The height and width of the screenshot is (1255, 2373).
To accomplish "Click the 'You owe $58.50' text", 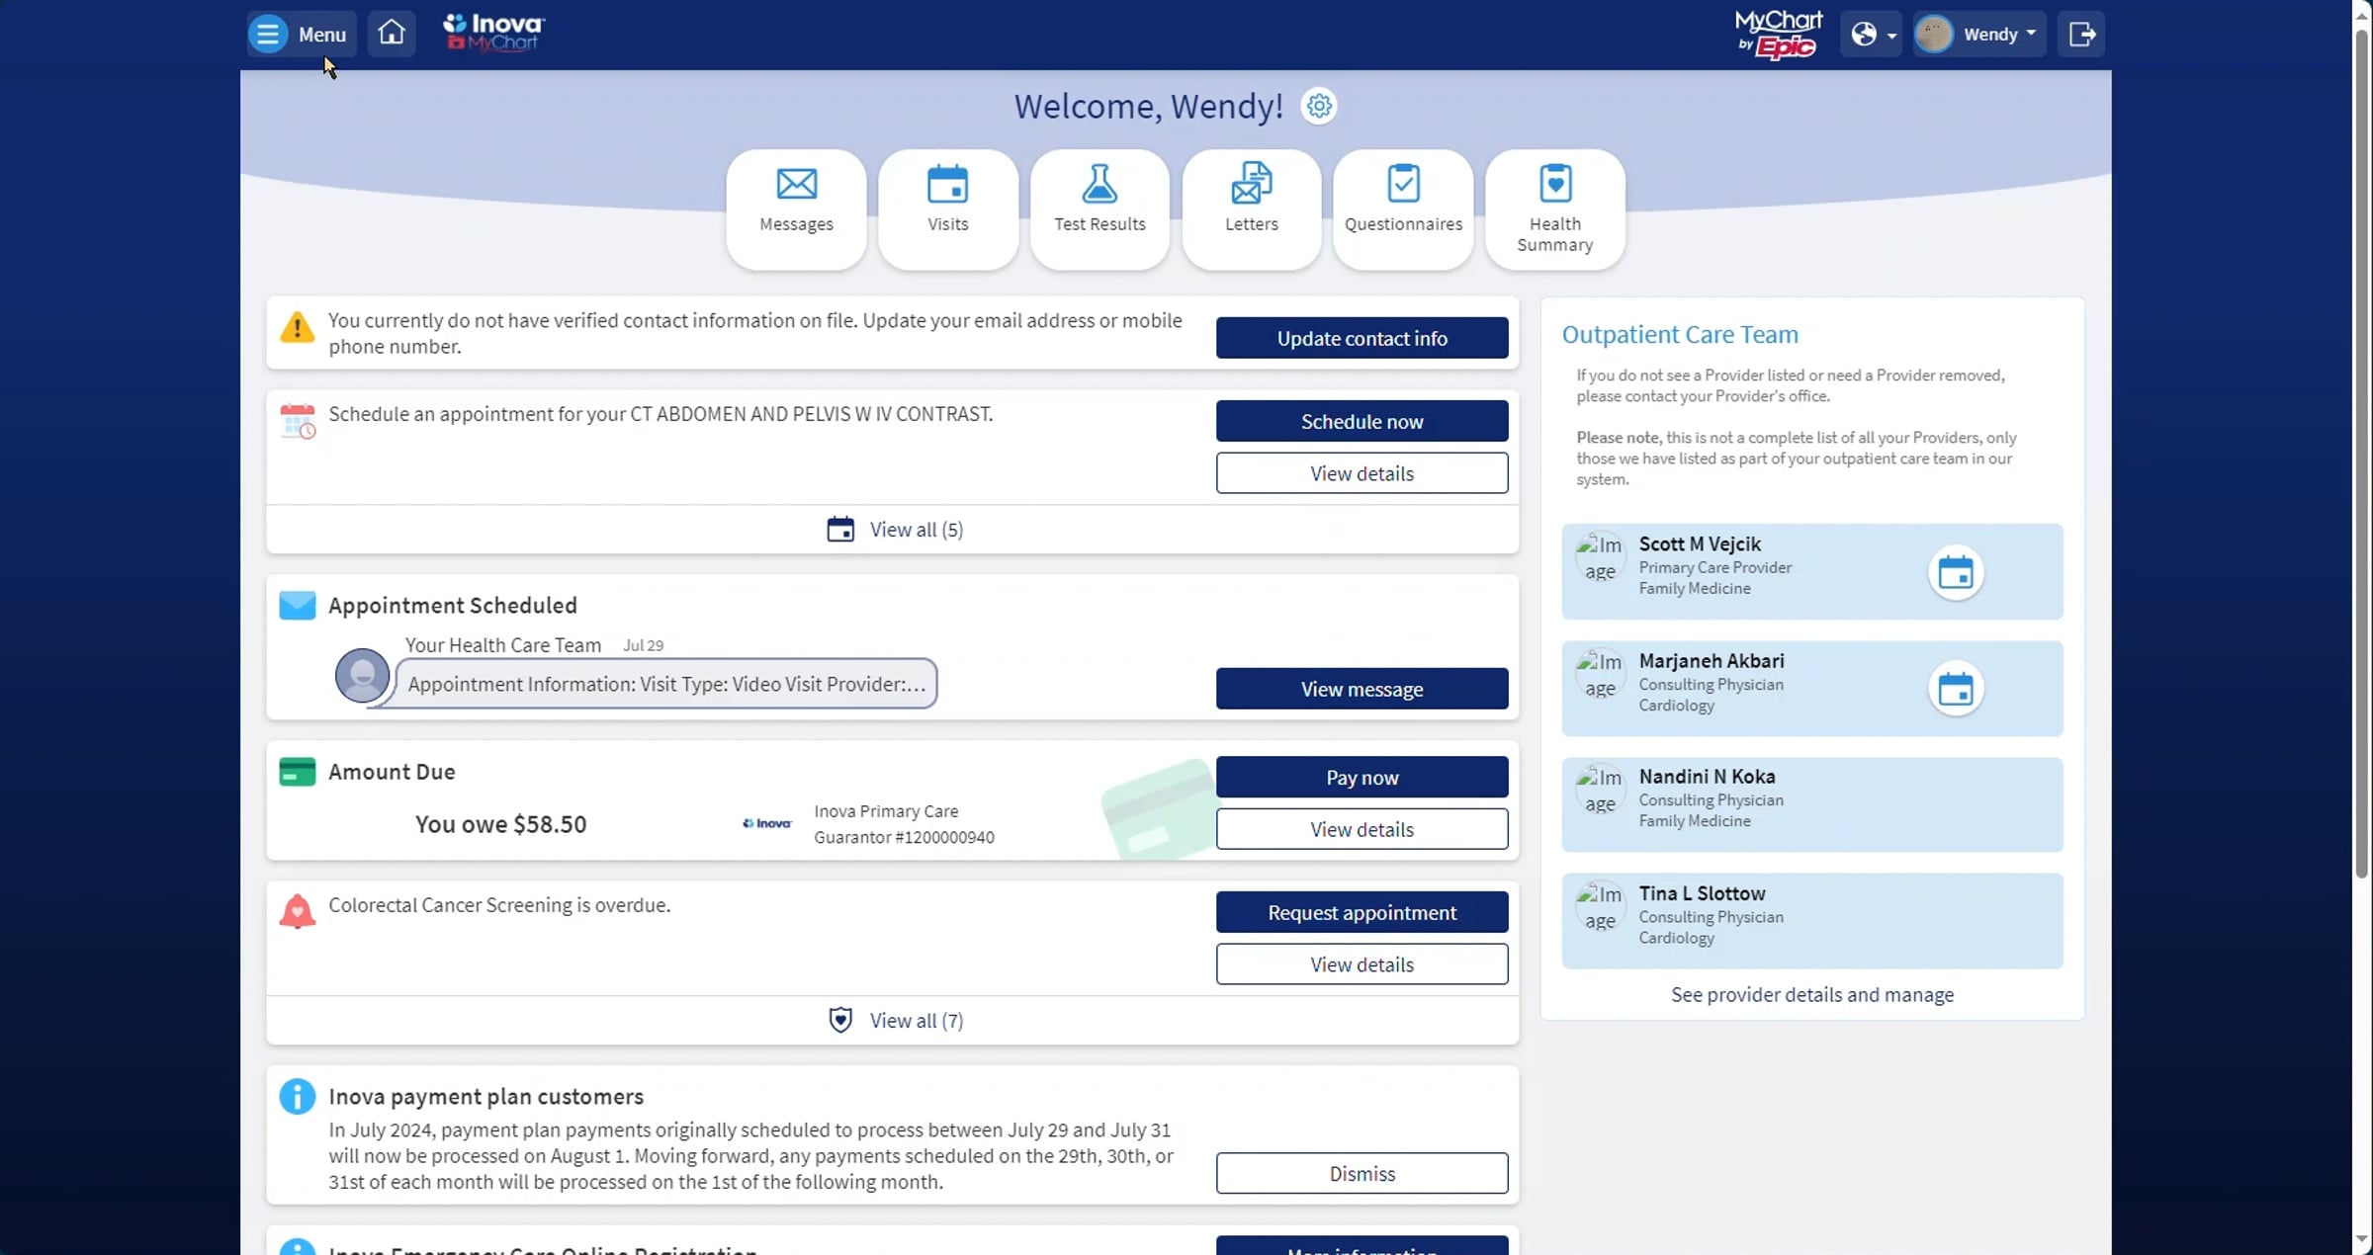I will click(500, 824).
